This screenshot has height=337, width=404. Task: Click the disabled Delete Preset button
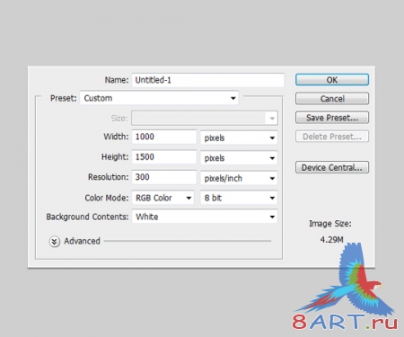coord(332,137)
